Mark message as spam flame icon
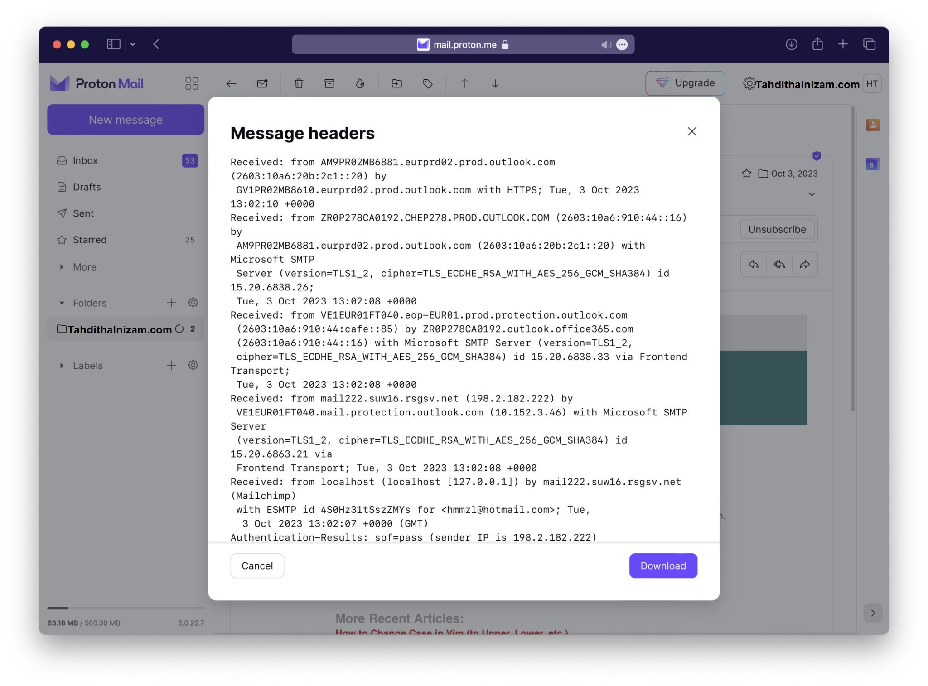 [x=360, y=83]
